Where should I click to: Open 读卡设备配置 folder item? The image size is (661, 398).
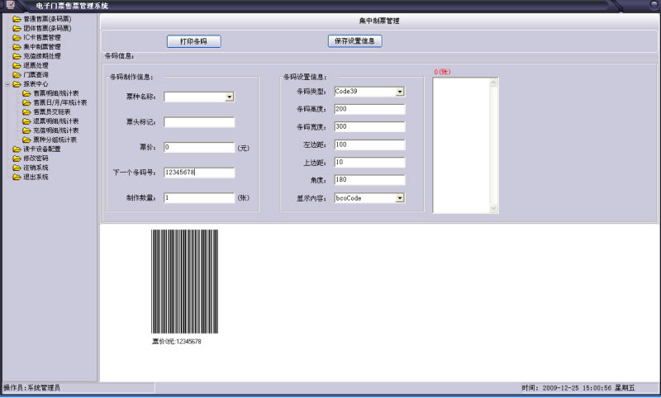pyautogui.click(x=41, y=149)
